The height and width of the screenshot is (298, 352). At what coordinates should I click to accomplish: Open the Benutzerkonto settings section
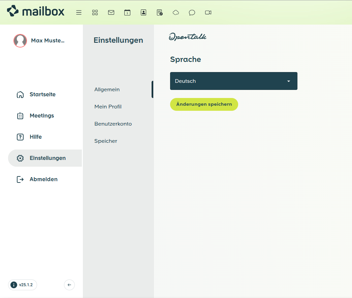pos(113,124)
